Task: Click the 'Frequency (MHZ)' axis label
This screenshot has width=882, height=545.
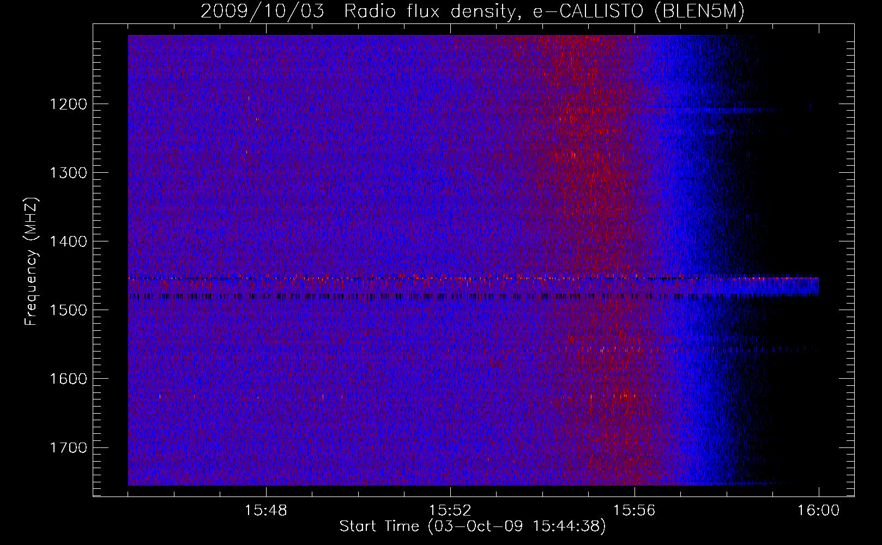Action: [x=31, y=262]
